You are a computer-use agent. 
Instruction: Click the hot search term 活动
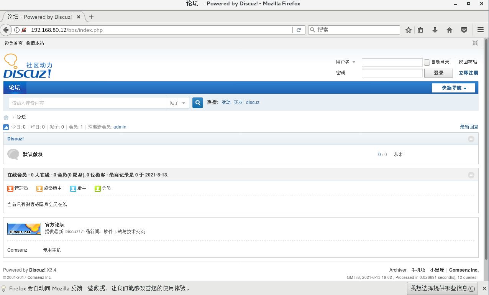pyautogui.click(x=226, y=102)
